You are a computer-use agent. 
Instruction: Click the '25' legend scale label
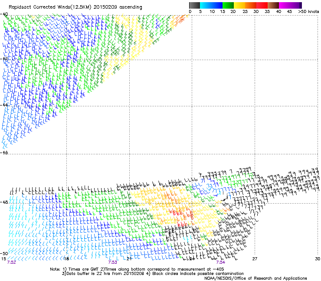(x=245, y=12)
